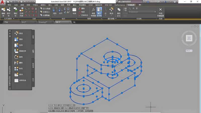Switch to the Drawing7* file tab
Image resolution: width=201 pixels, height=113 pixels.
45,22
